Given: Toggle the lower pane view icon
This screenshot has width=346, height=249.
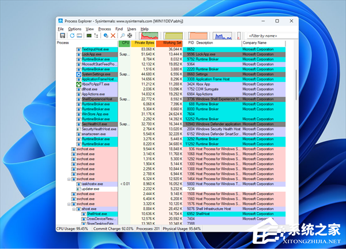Looking at the screenshot, I should point(80,36).
